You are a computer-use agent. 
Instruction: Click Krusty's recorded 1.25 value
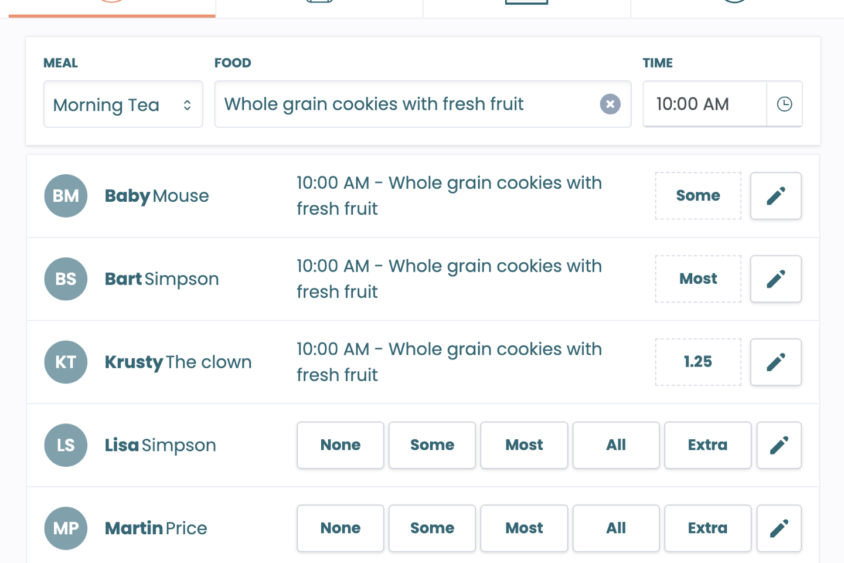point(698,362)
